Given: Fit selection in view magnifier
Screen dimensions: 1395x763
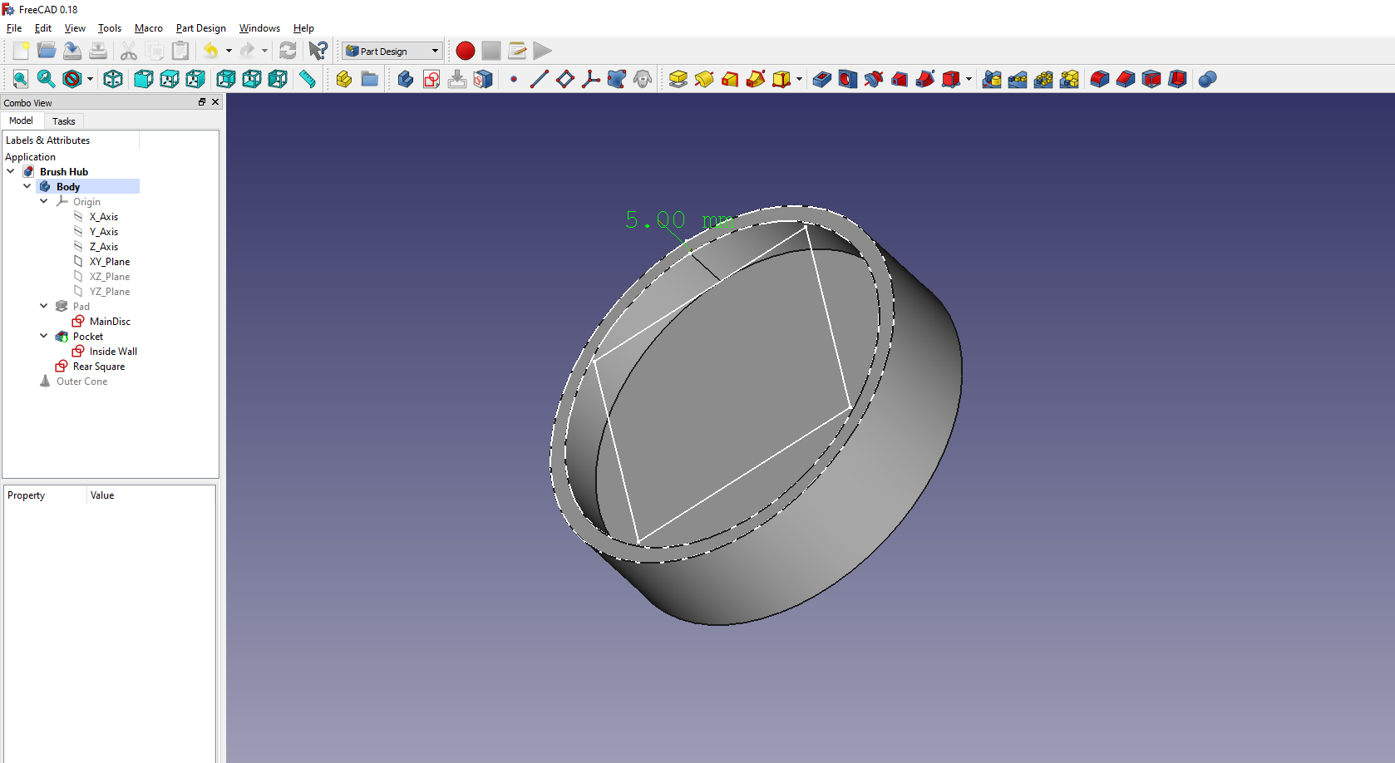Looking at the screenshot, I should click(47, 79).
